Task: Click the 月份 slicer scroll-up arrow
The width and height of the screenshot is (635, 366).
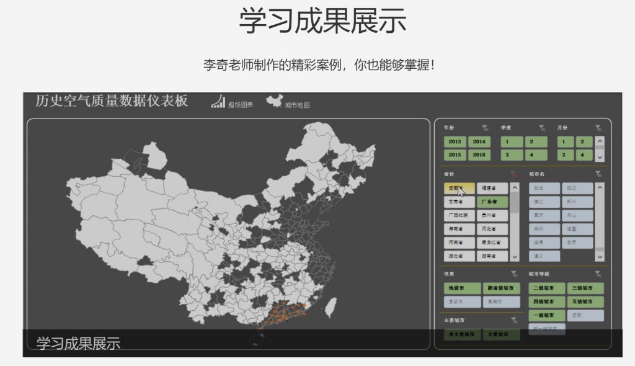Action: 600,141
